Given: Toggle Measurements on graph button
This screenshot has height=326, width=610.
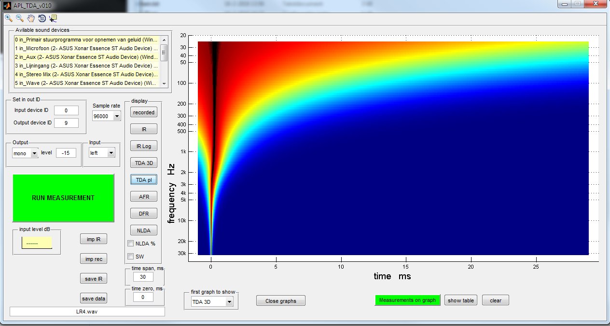Looking at the screenshot, I should (407, 300).
